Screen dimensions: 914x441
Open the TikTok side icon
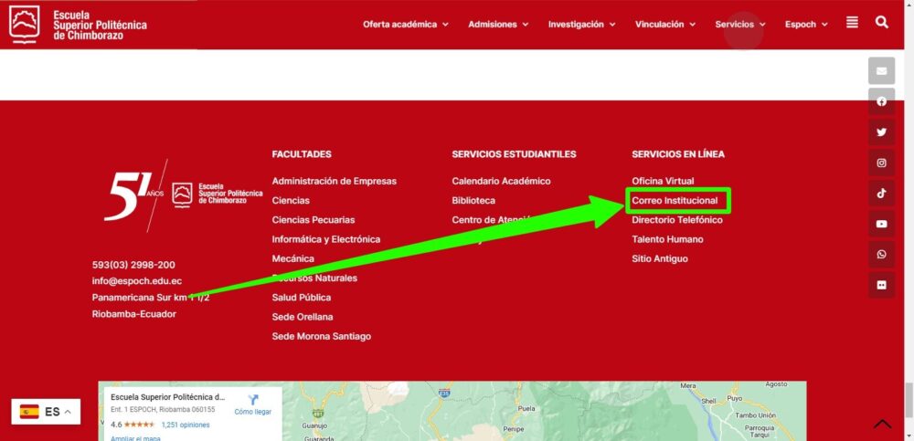tap(881, 194)
